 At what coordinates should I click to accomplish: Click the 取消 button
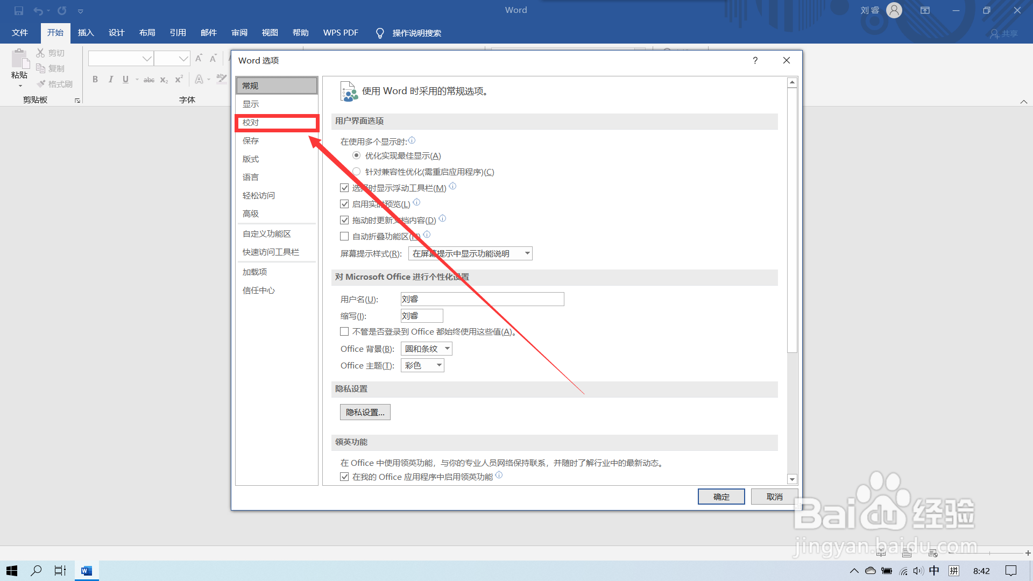[x=774, y=497]
